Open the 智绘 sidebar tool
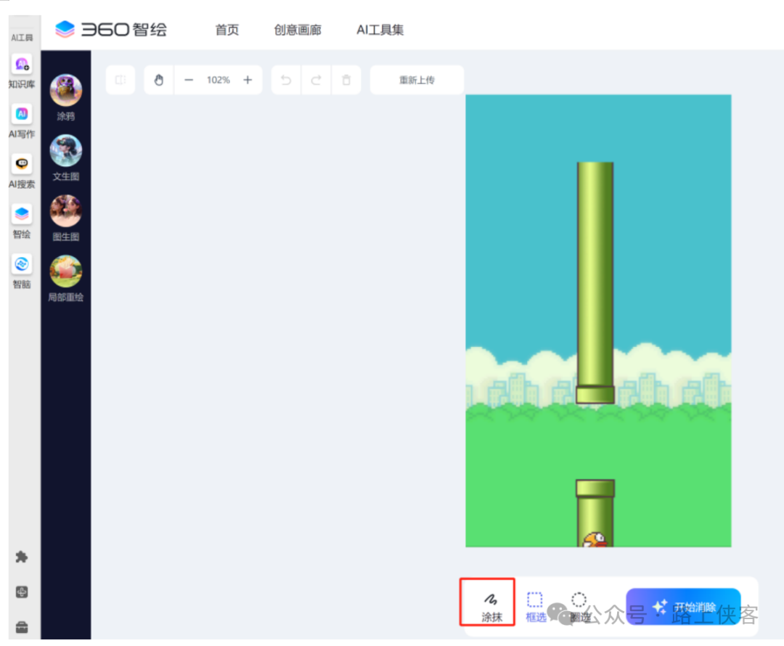The height and width of the screenshot is (646, 784). click(x=22, y=214)
